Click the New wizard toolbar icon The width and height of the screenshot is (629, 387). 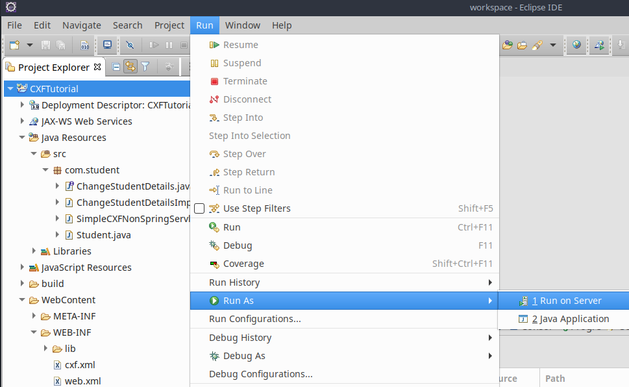click(x=14, y=45)
